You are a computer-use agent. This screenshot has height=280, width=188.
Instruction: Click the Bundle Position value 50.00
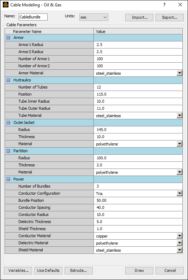coord(138,201)
